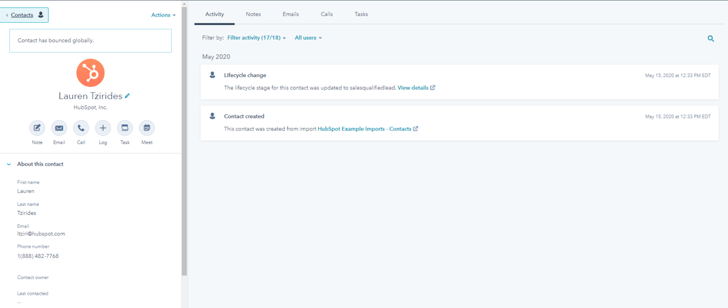Viewport: 728px width, 308px height.
Task: Open the Notes tab
Action: point(253,14)
